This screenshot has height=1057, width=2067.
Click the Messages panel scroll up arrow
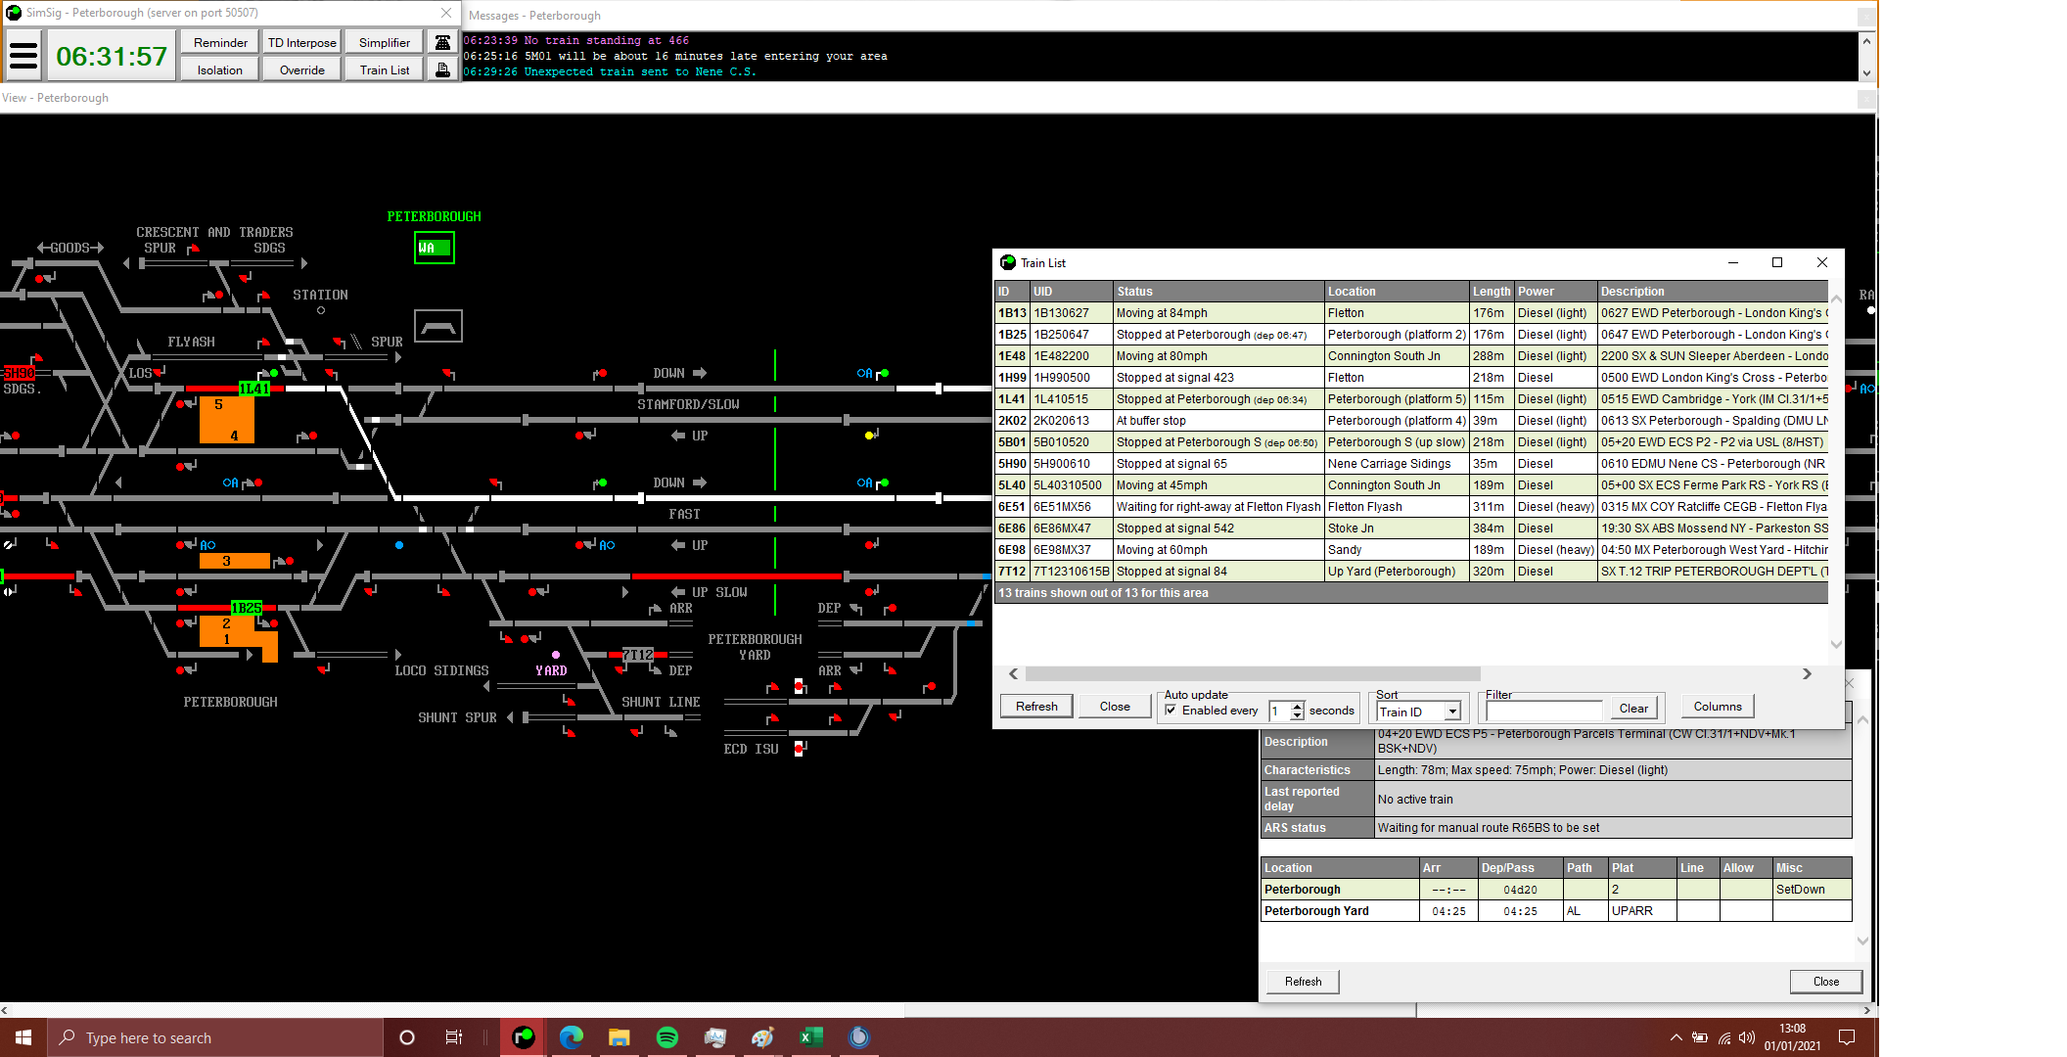coord(1866,40)
